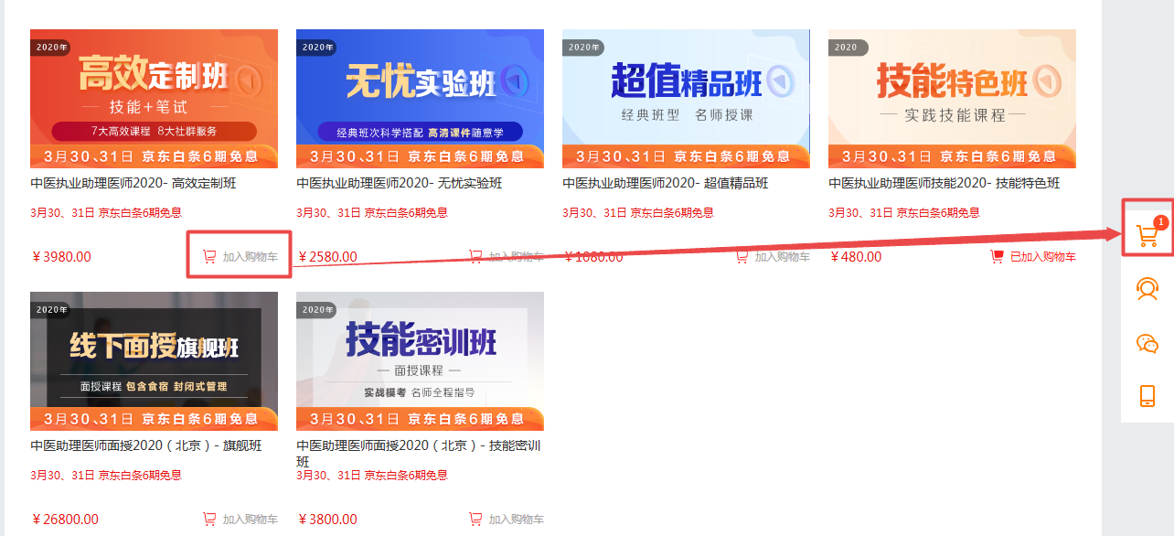The height and width of the screenshot is (536, 1174).
Task: Click 已加入购物车 for 技能特色班
Action: click(x=1033, y=257)
